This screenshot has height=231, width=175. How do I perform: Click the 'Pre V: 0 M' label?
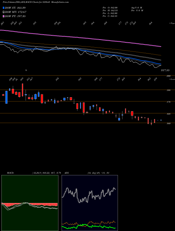137,10
